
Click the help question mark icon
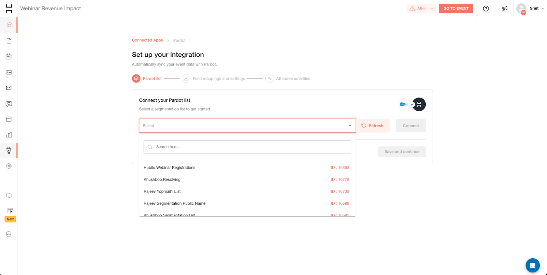486,9
